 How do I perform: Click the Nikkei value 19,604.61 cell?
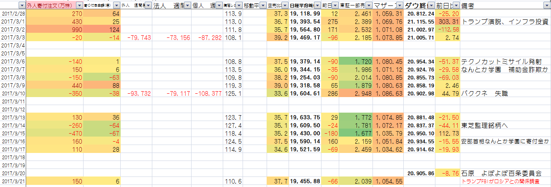point(305,93)
